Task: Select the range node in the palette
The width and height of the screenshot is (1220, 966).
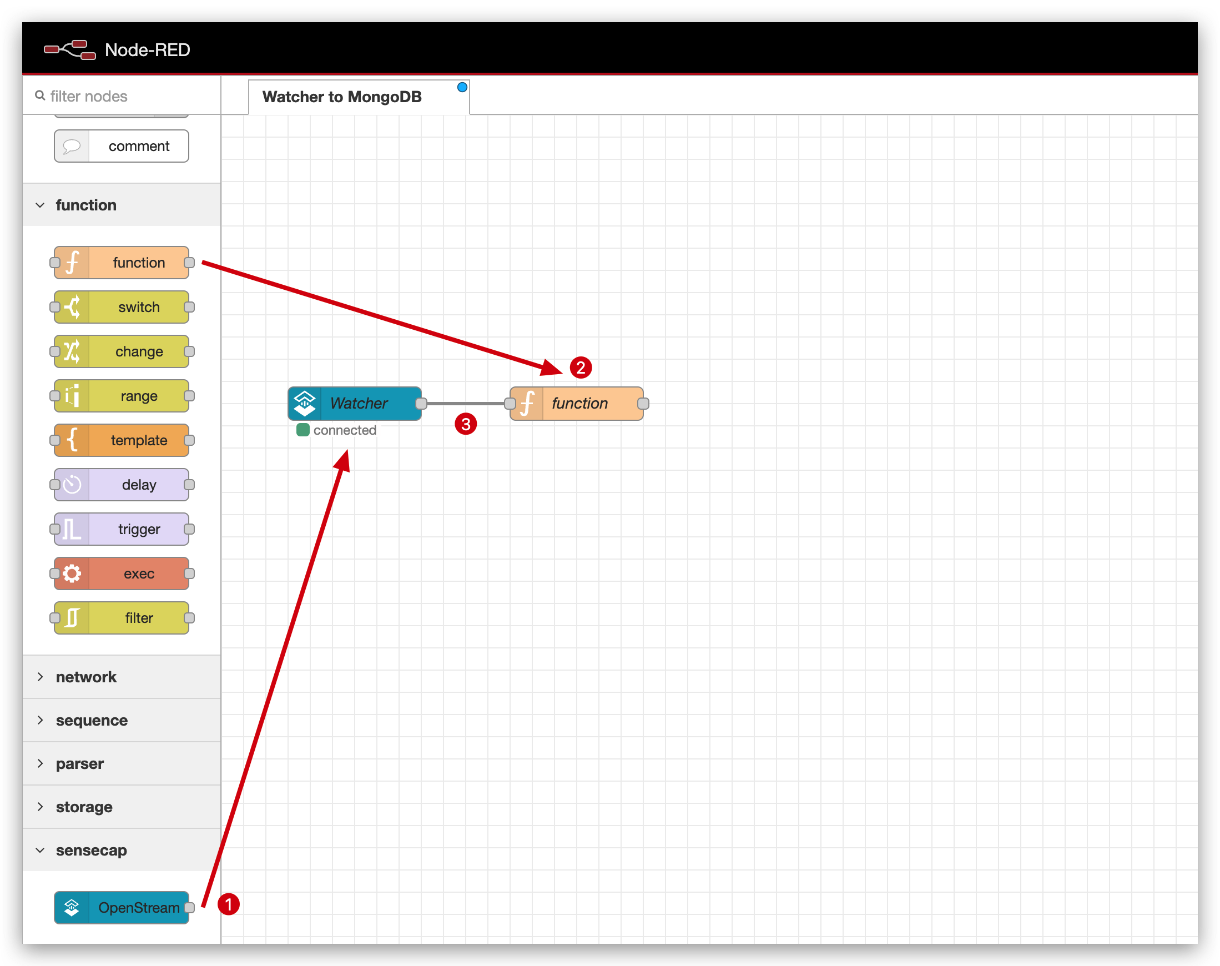Action: [x=122, y=396]
